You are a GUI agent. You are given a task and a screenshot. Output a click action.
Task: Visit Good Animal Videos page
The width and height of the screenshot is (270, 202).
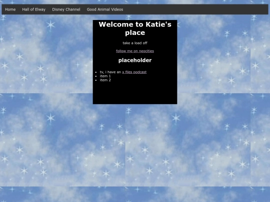tap(105, 9)
